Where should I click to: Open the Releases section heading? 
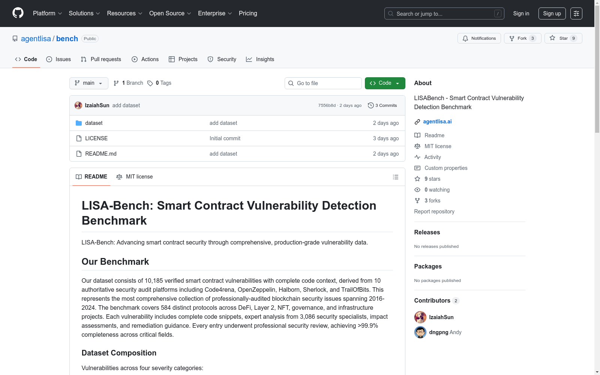[427, 232]
